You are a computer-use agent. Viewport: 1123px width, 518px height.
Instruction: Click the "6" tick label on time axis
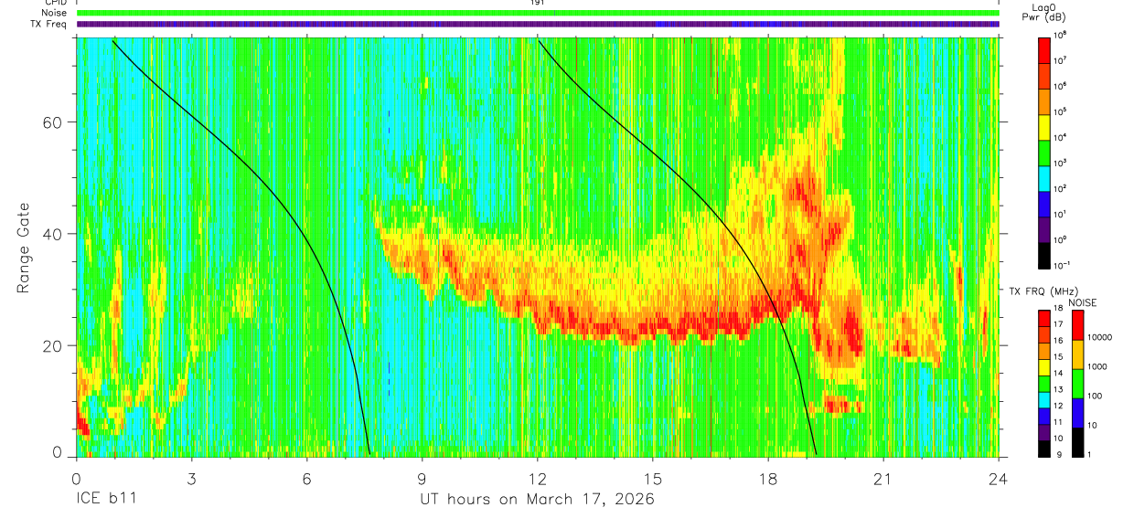306,479
